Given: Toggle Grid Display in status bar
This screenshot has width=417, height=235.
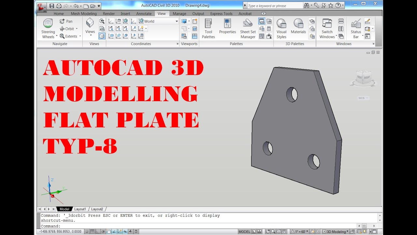Looking at the screenshot, I should [x=93, y=232].
